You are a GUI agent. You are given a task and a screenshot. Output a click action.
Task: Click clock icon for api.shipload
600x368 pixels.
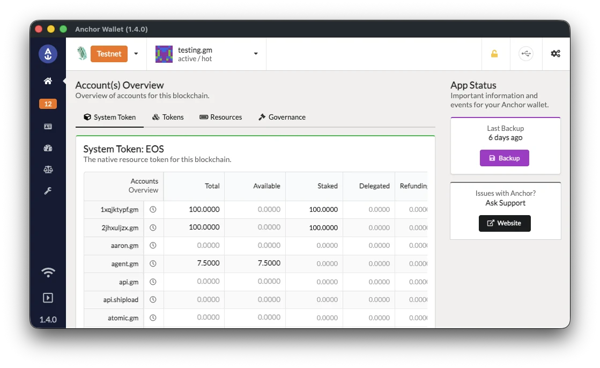[x=153, y=299]
